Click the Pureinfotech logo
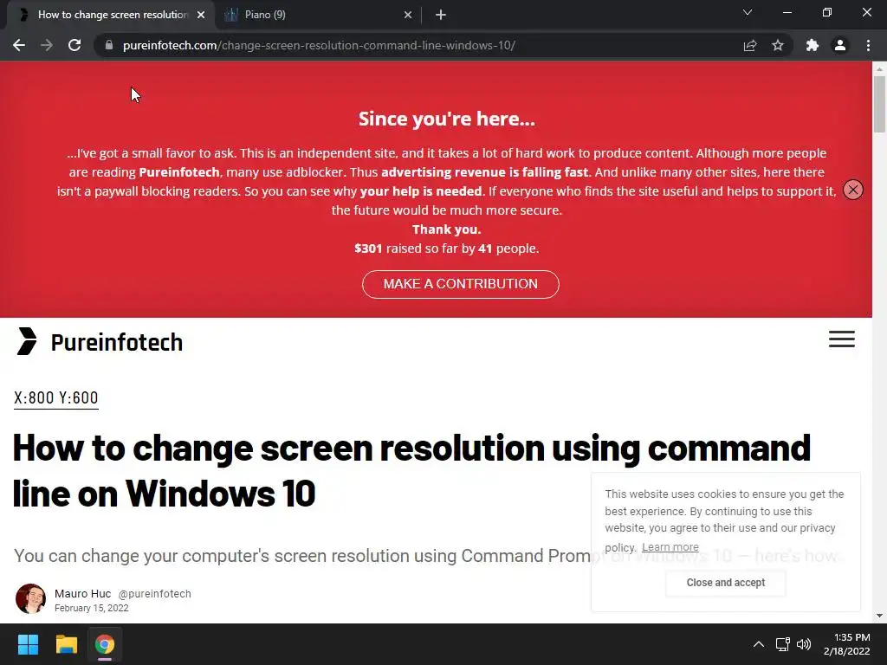Viewport: 887px width, 665px height. pyautogui.click(x=100, y=341)
